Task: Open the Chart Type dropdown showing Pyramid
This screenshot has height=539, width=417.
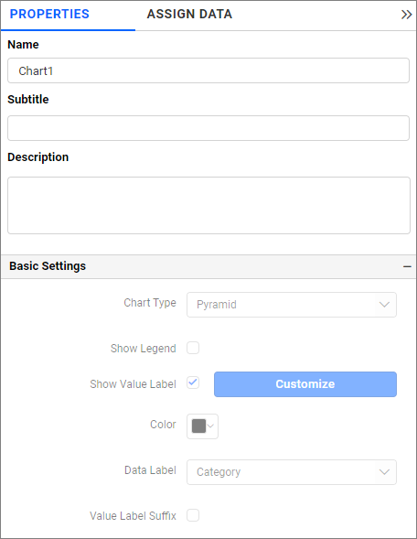Action: point(292,305)
